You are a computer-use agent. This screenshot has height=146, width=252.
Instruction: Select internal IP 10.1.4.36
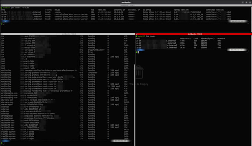(119, 12)
